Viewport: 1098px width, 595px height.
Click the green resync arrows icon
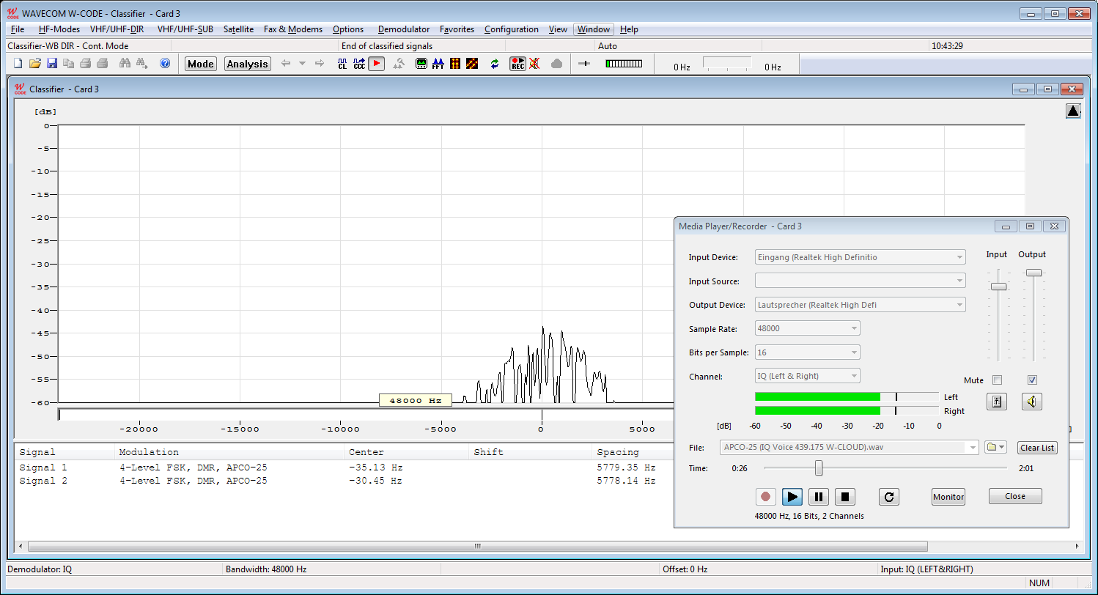coord(495,64)
